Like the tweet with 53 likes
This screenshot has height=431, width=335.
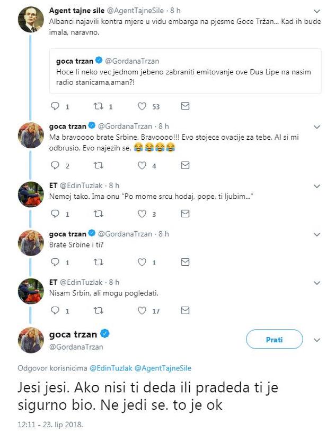[x=142, y=106]
